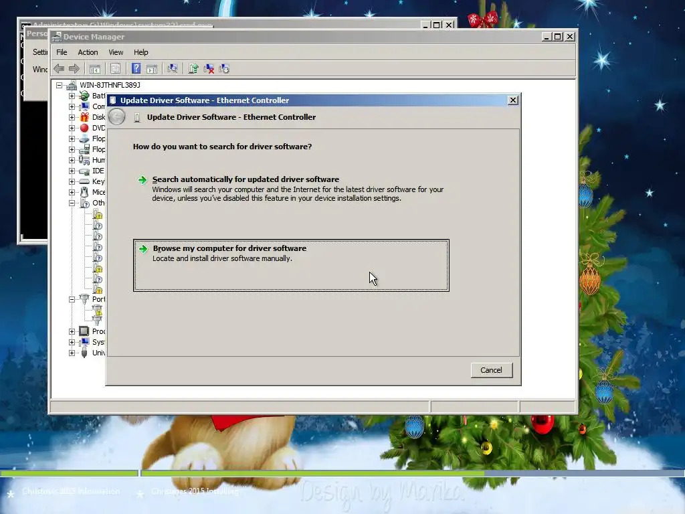Expand the System devices tree node
This screenshot has width=685, height=514.
pos(72,342)
